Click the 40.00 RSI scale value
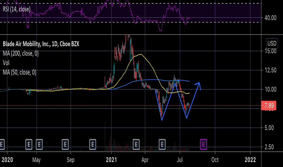The image size is (283, 167). click(x=270, y=18)
